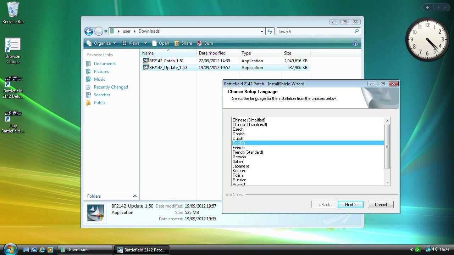
Task: Click the Downloads breadcrumb in address bar
Action: point(149,31)
